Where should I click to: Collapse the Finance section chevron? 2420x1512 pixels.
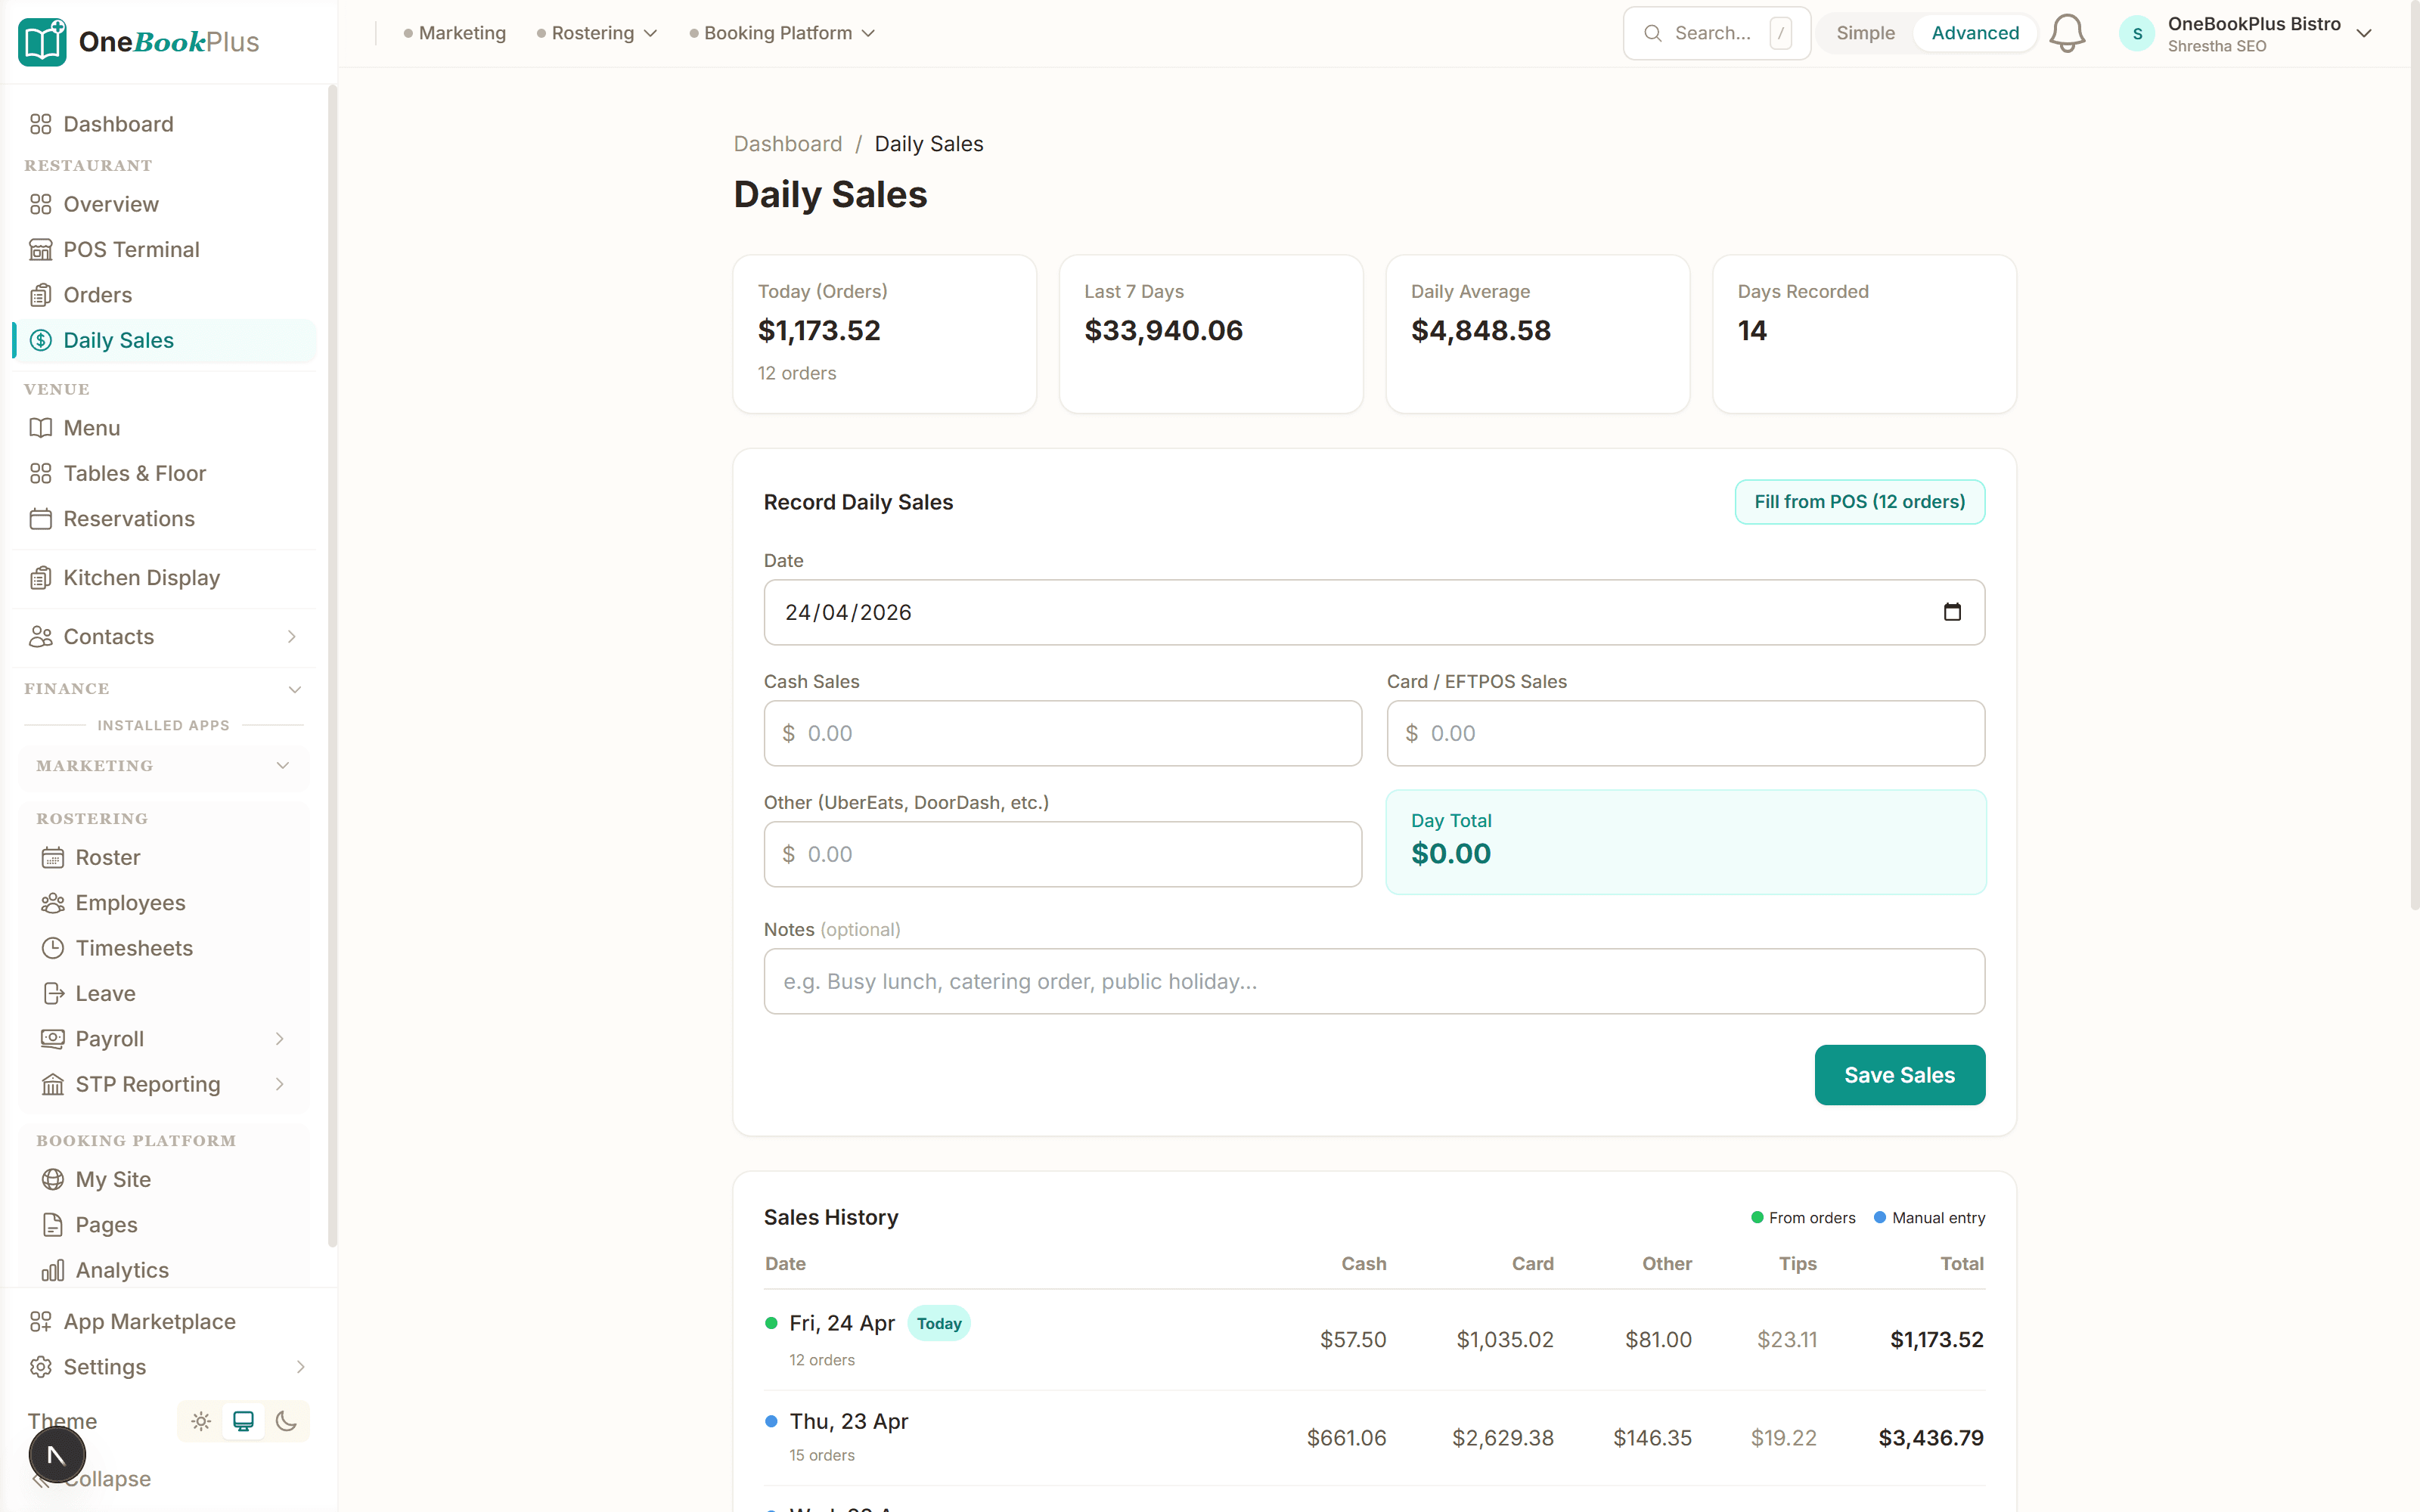pos(295,689)
